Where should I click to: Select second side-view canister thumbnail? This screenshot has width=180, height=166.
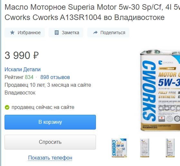[145, 148]
